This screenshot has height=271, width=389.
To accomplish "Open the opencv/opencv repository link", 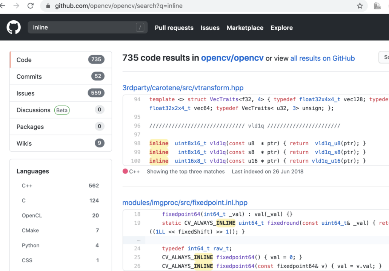I will tap(232, 58).
